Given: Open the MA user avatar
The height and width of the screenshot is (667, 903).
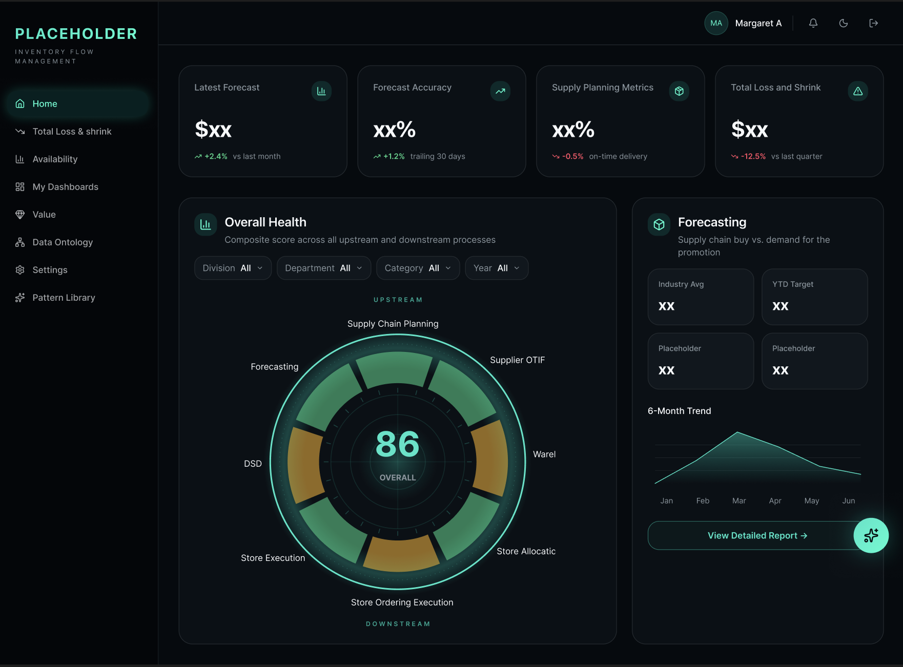Looking at the screenshot, I should (x=716, y=23).
